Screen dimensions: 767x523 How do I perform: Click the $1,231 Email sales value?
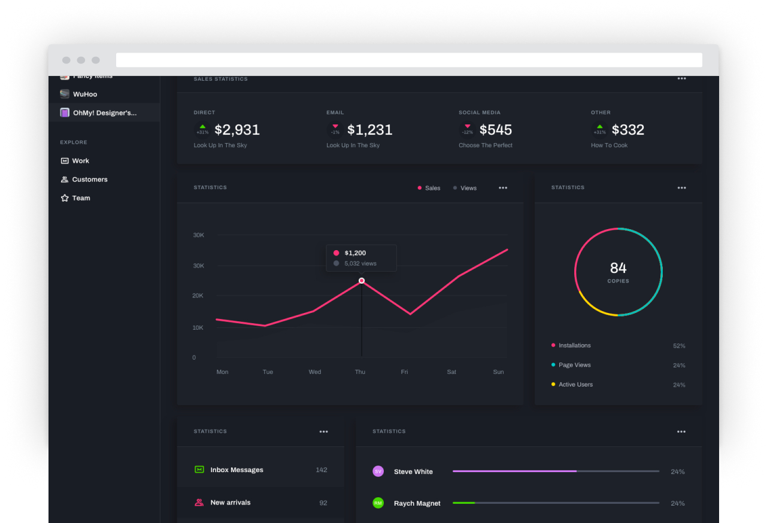click(370, 130)
